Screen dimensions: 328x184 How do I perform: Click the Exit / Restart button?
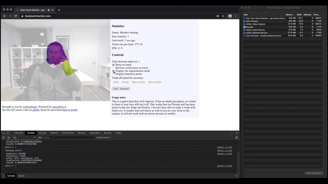point(121,89)
